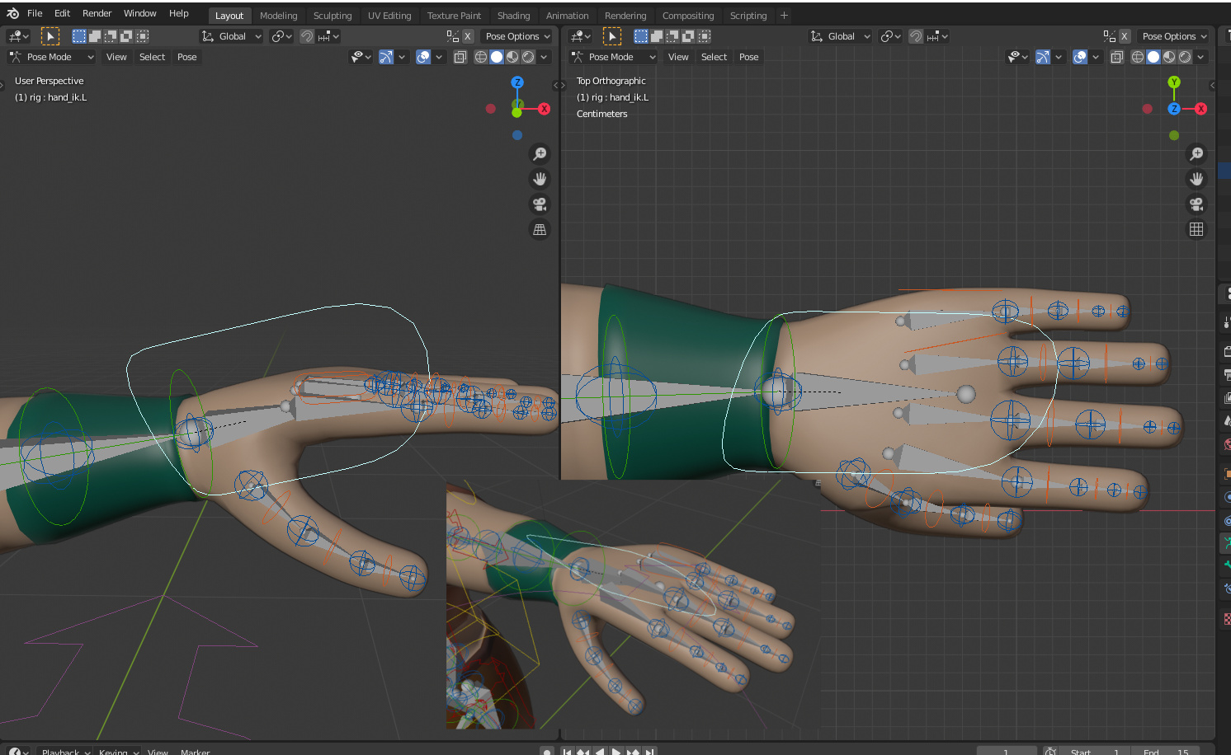Open View menu in right viewport header

(x=678, y=57)
